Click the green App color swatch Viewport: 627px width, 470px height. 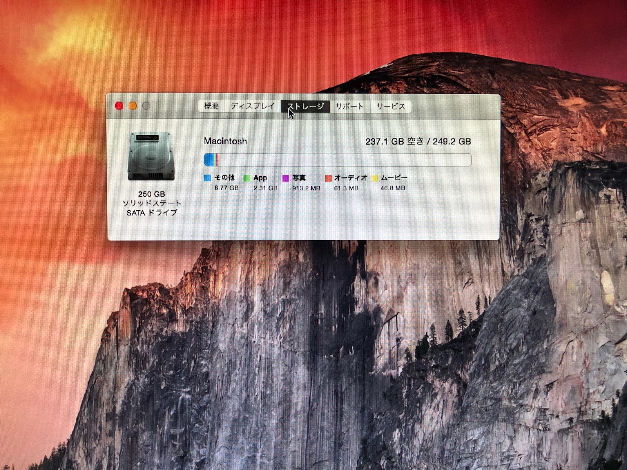246,178
